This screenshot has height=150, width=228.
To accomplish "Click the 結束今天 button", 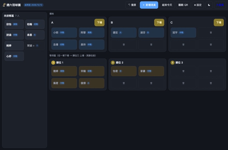I will 167,5.
